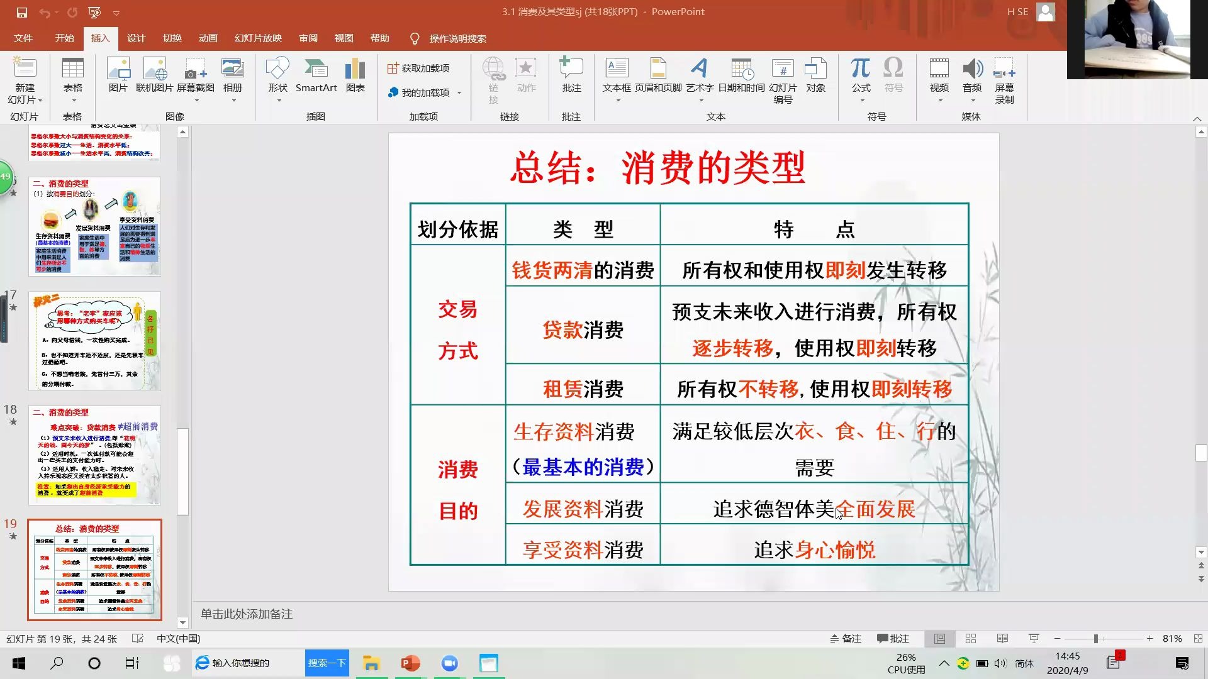Click the notes area 单击此处添加备注
1208x679 pixels.
coord(247,614)
